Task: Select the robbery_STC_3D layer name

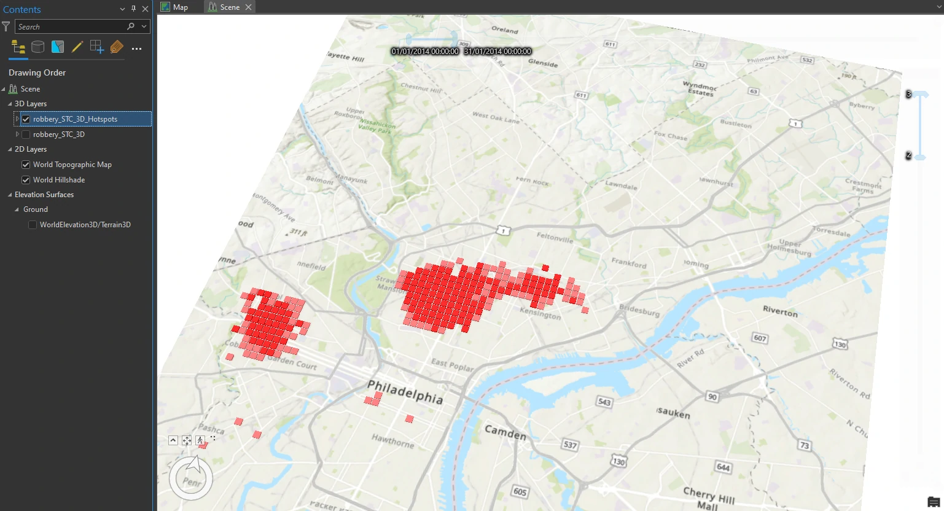Action: click(59, 135)
